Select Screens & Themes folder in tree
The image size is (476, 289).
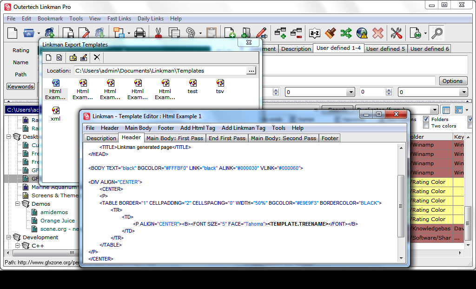[x=55, y=195]
